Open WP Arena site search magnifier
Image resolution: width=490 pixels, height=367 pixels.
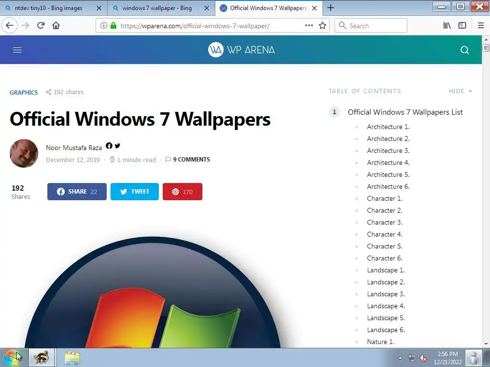pyautogui.click(x=465, y=50)
